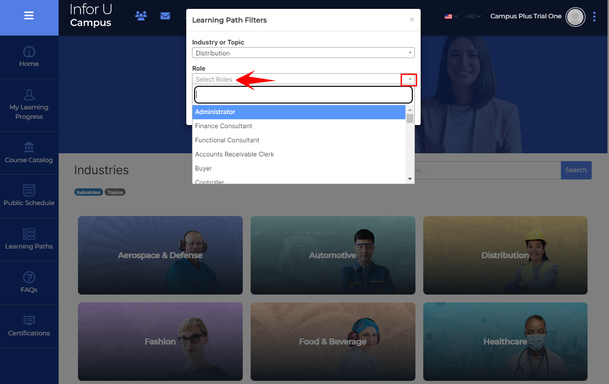Open My Learning Progress icon
609x384 pixels.
click(x=29, y=95)
